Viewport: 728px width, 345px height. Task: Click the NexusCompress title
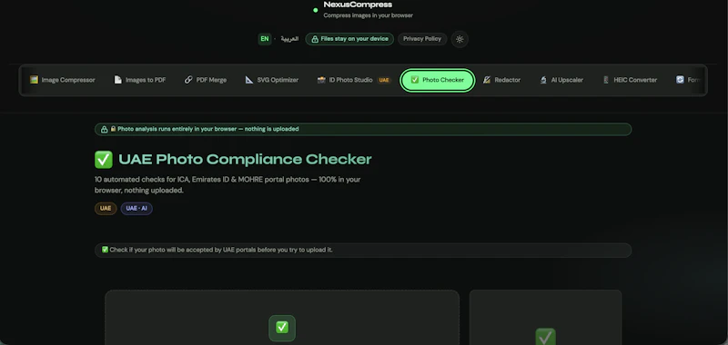tap(358, 5)
